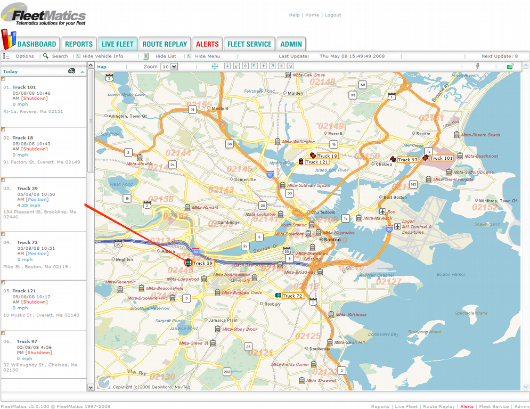Toggle Hide Menu
Viewport: 530px width, 409px height.
[x=208, y=56]
